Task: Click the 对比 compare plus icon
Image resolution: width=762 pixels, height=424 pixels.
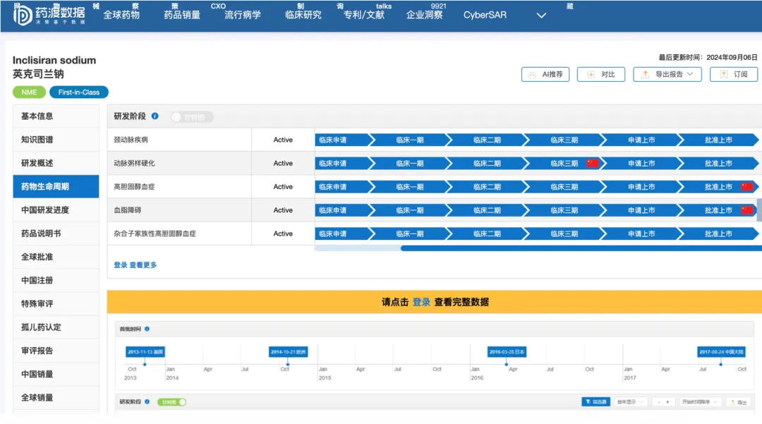Action: [591, 75]
